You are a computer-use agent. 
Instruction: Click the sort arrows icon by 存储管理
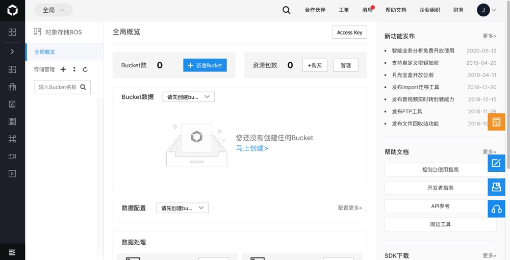[x=74, y=69]
